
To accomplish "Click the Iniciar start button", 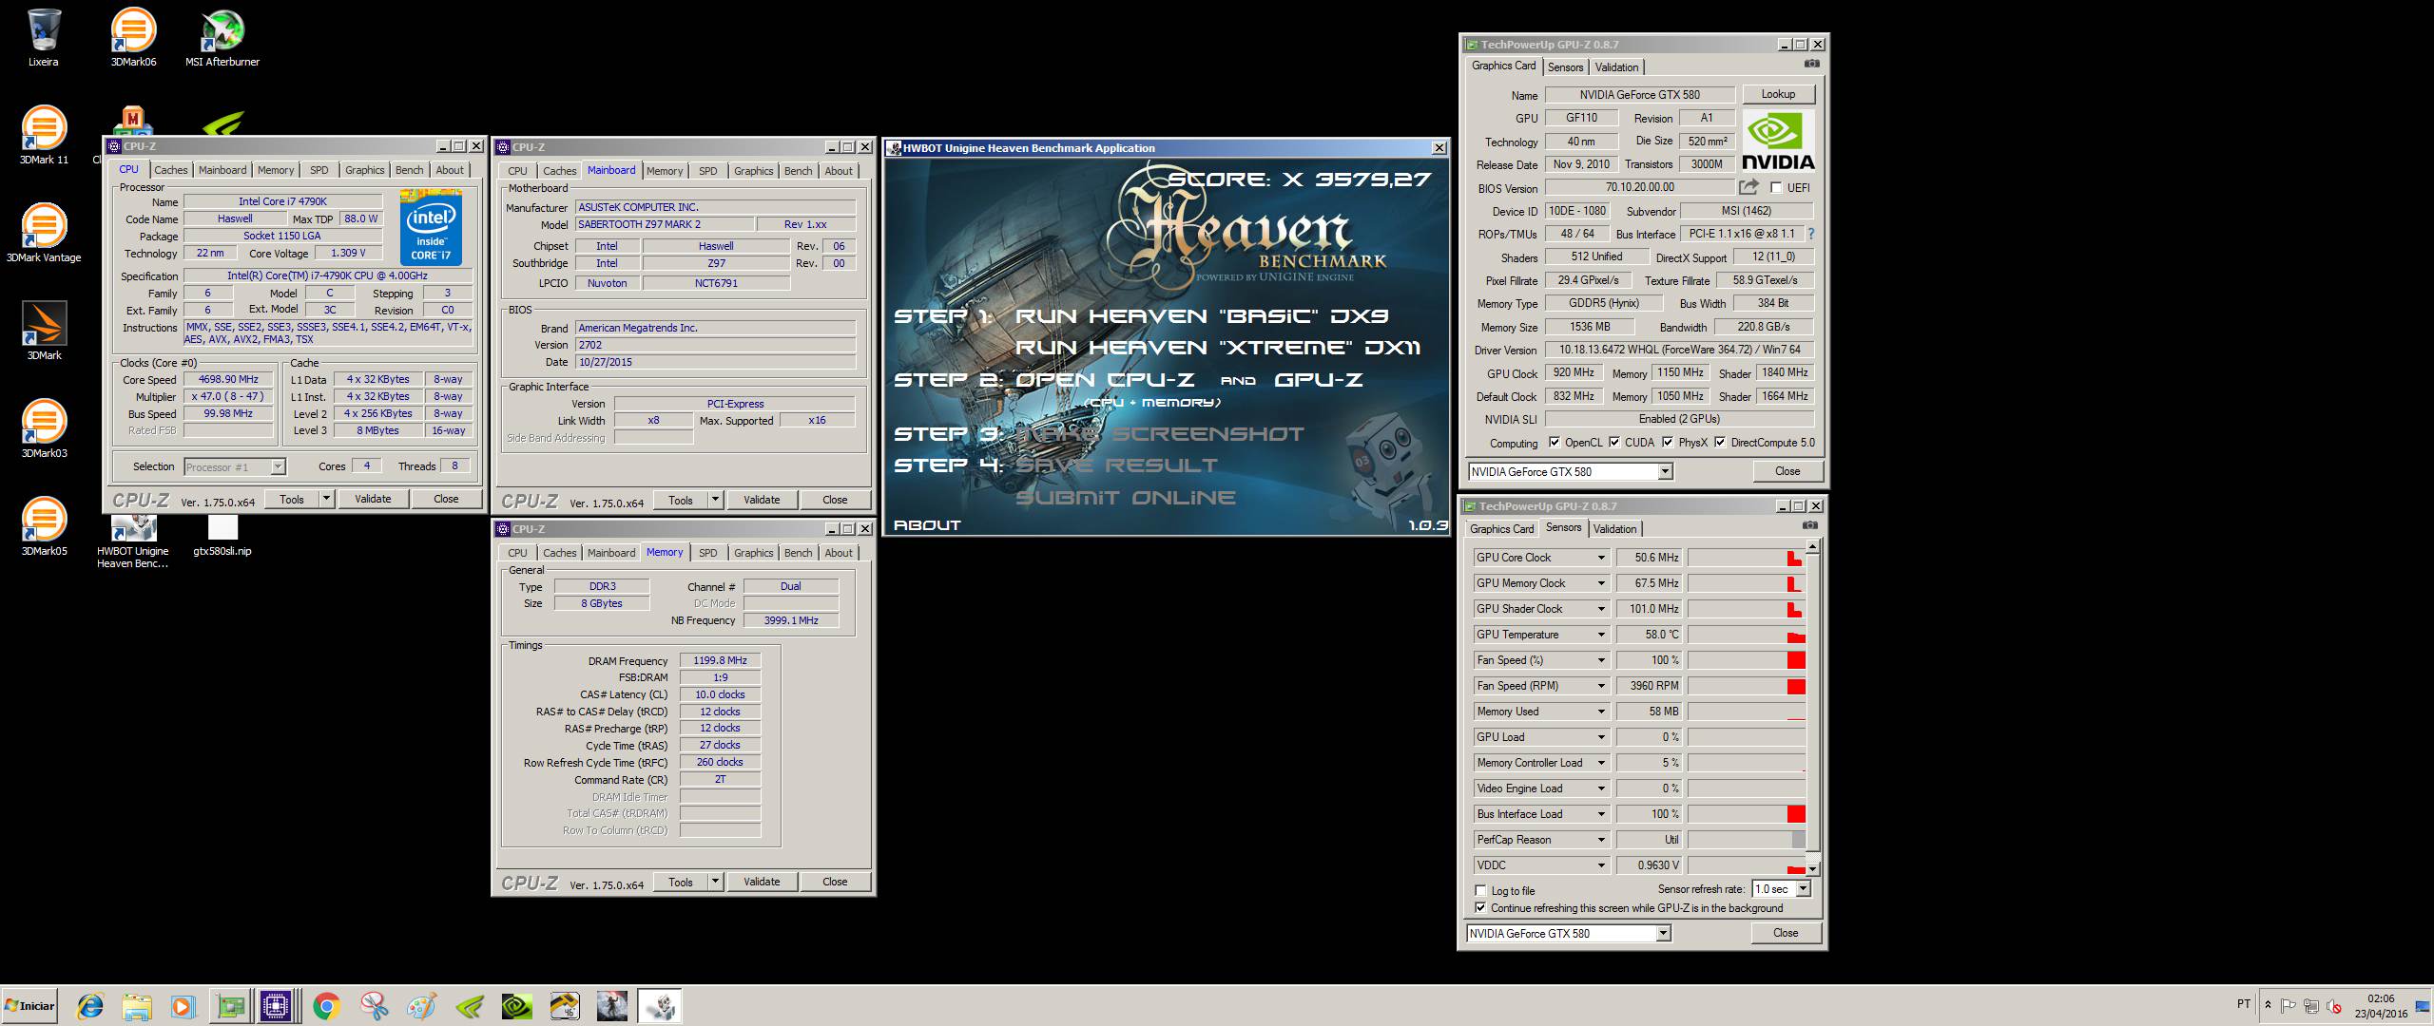I will [x=29, y=1006].
